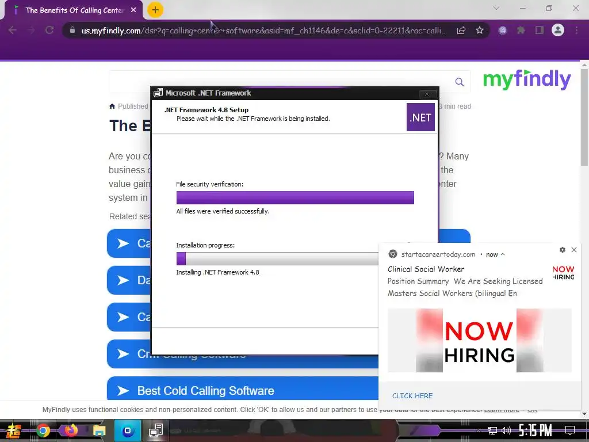Open the blue circle app on taskbar
This screenshot has height=442, width=589.
click(128, 430)
